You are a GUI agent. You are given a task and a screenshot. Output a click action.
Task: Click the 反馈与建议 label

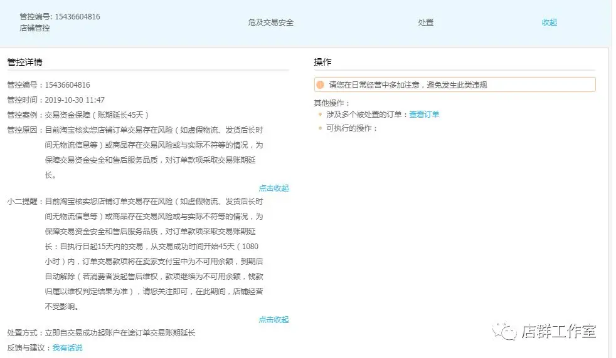26,348
